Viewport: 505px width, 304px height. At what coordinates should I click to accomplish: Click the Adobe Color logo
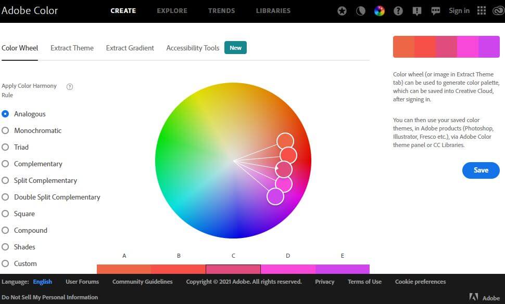pyautogui.click(x=30, y=10)
